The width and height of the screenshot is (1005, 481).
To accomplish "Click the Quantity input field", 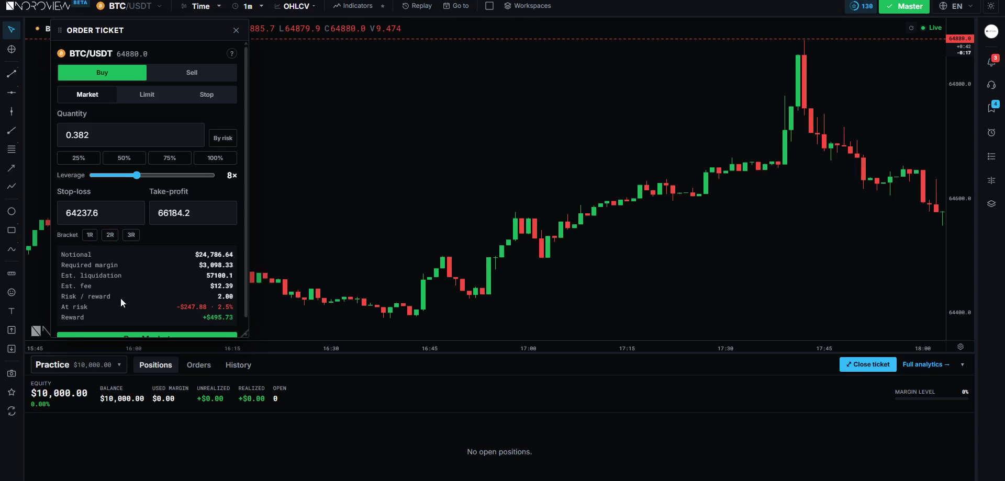I will click(130, 135).
